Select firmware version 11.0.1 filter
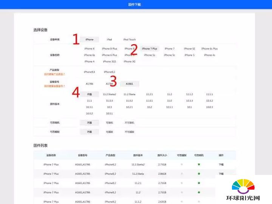Viewport: 272px width, 204px height. coord(149,101)
